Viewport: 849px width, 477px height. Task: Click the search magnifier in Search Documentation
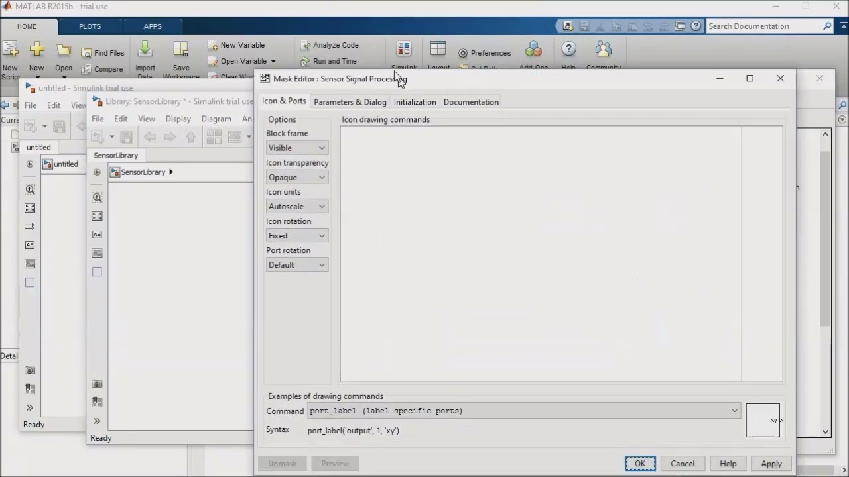(x=827, y=26)
